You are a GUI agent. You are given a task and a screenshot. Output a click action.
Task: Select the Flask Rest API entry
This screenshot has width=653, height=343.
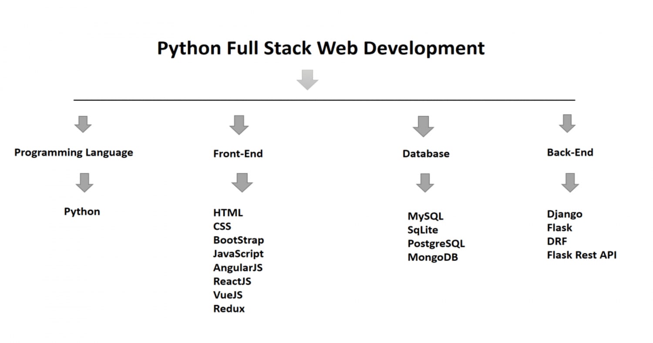click(582, 255)
